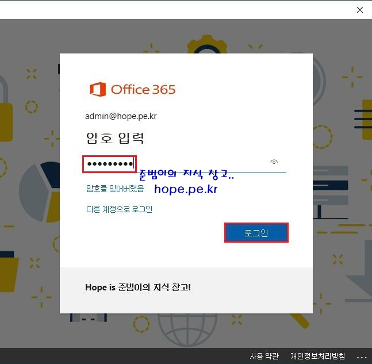Click the admin@hope.pe.kr account text

click(x=121, y=116)
